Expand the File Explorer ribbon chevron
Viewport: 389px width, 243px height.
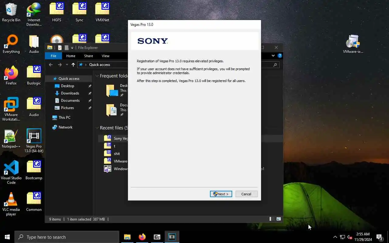[x=273, y=56]
